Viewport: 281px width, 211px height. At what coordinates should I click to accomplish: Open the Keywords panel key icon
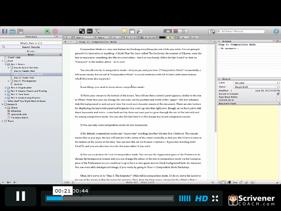[90, 31]
